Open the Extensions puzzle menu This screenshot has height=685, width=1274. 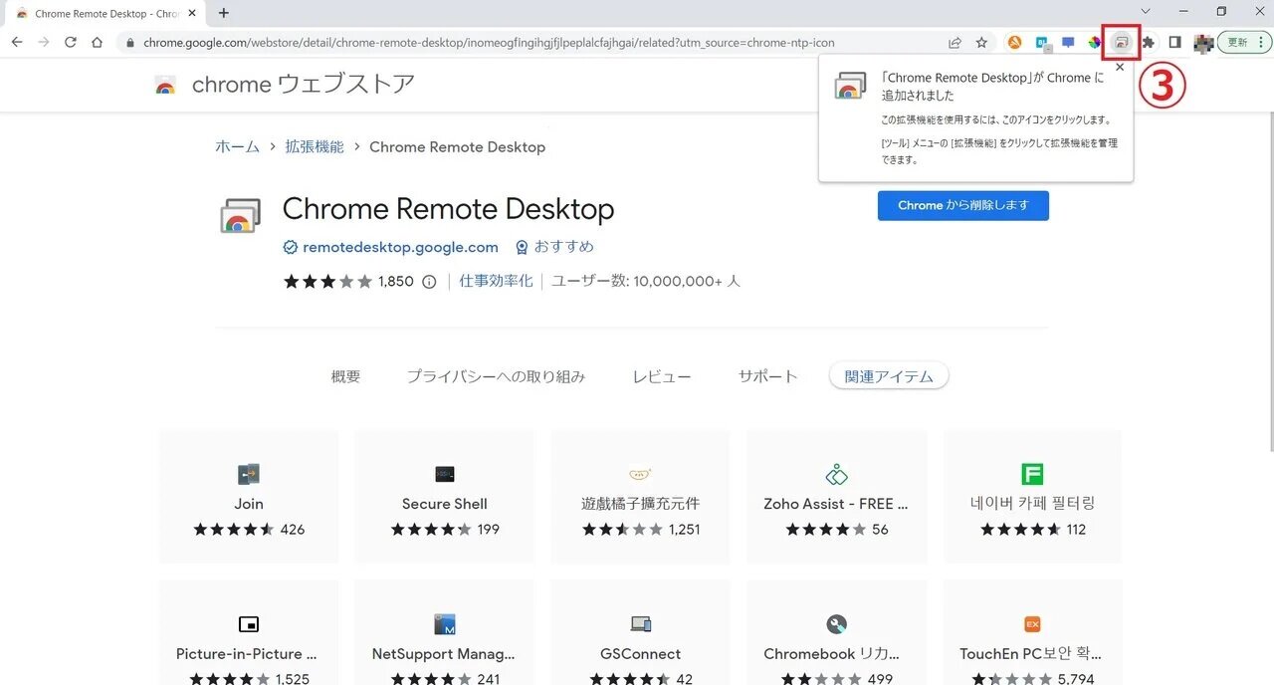[x=1148, y=43]
